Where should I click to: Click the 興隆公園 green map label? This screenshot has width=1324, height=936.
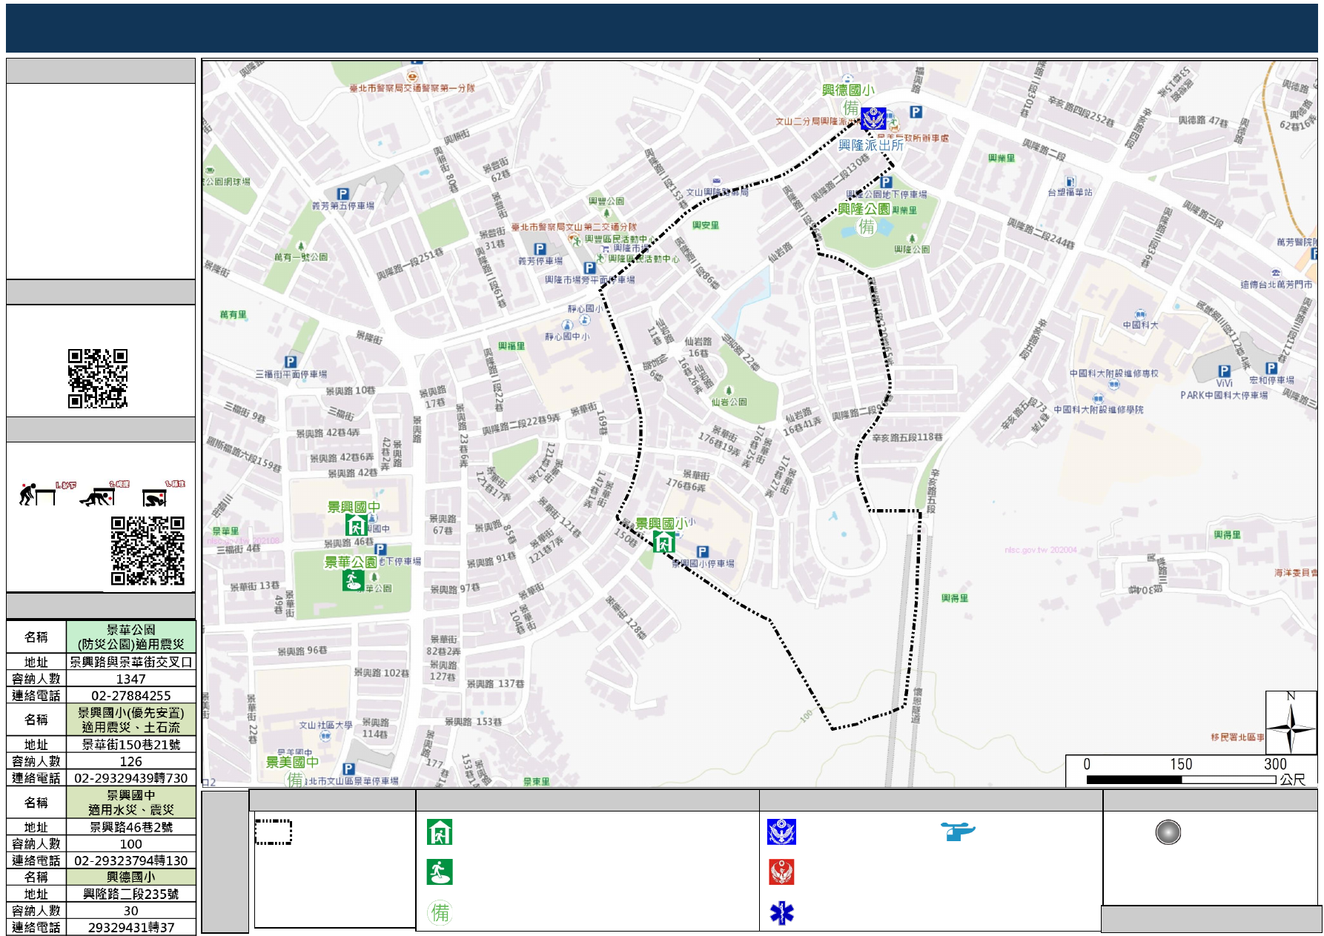864,209
